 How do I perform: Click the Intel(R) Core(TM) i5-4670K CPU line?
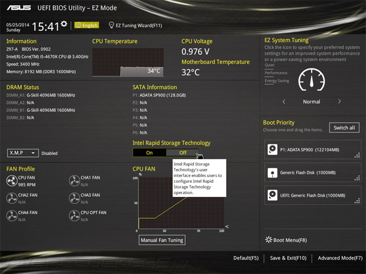(x=47, y=57)
